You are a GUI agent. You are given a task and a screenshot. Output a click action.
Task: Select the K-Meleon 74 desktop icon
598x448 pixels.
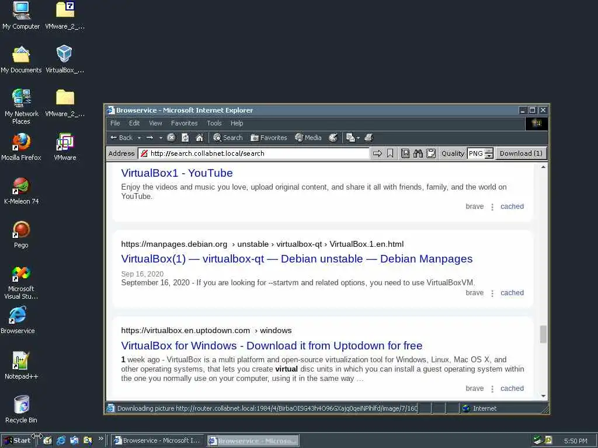[22, 191]
